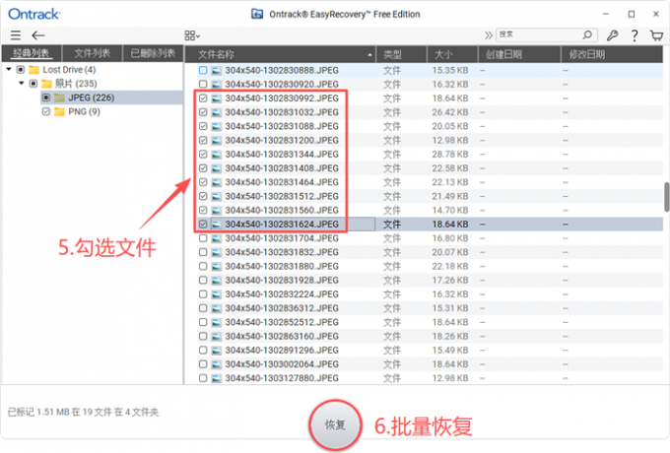This screenshot has height=453, width=670.
Task: Click image icon of 304x540-1302831512.JPEG
Action: point(217,196)
